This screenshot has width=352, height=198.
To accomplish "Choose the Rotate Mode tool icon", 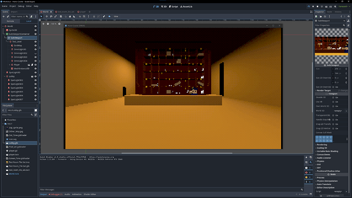I will 51,16.
